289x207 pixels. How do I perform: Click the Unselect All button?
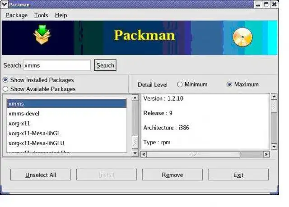coord(41,175)
